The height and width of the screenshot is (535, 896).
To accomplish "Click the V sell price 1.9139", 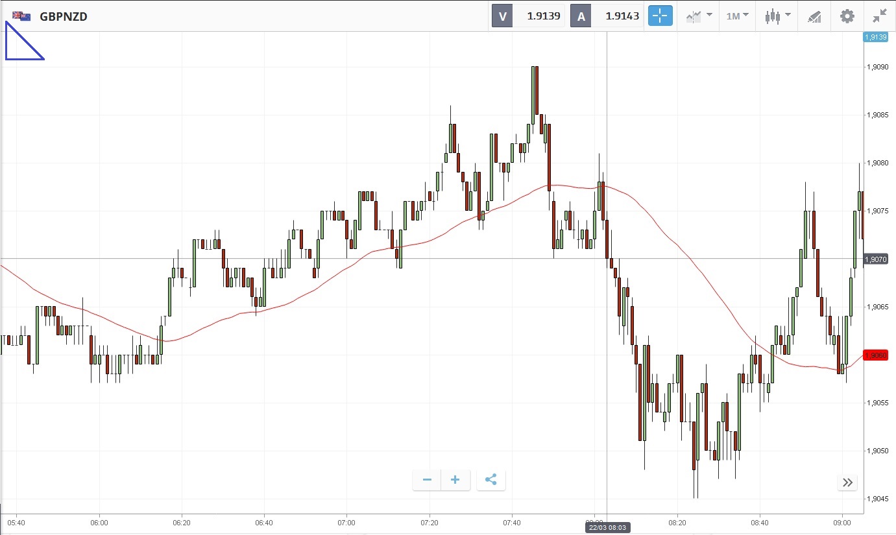I will [543, 16].
